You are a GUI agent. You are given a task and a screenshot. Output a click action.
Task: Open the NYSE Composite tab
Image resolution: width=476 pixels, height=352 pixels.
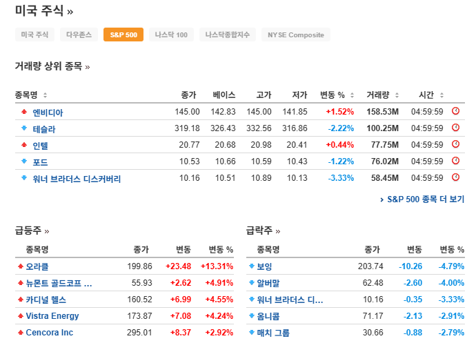[x=296, y=35]
